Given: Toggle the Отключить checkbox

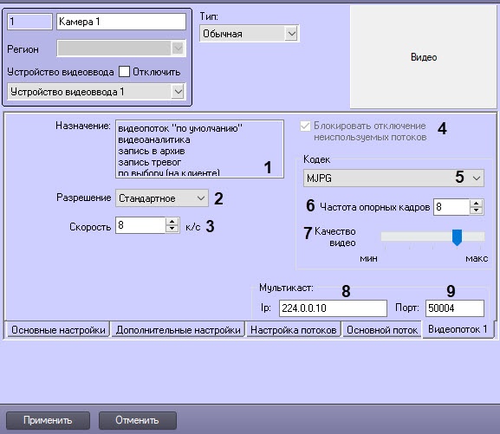Looking at the screenshot, I should (124, 71).
